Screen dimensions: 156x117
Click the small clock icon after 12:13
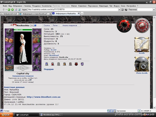click(31, 80)
